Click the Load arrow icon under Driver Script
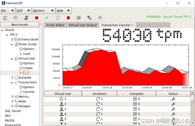 [21, 54]
